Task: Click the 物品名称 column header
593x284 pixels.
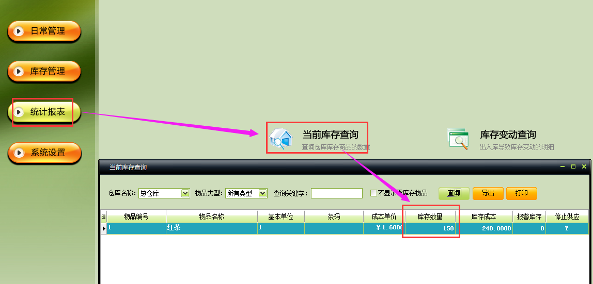Action: pyautogui.click(x=211, y=216)
